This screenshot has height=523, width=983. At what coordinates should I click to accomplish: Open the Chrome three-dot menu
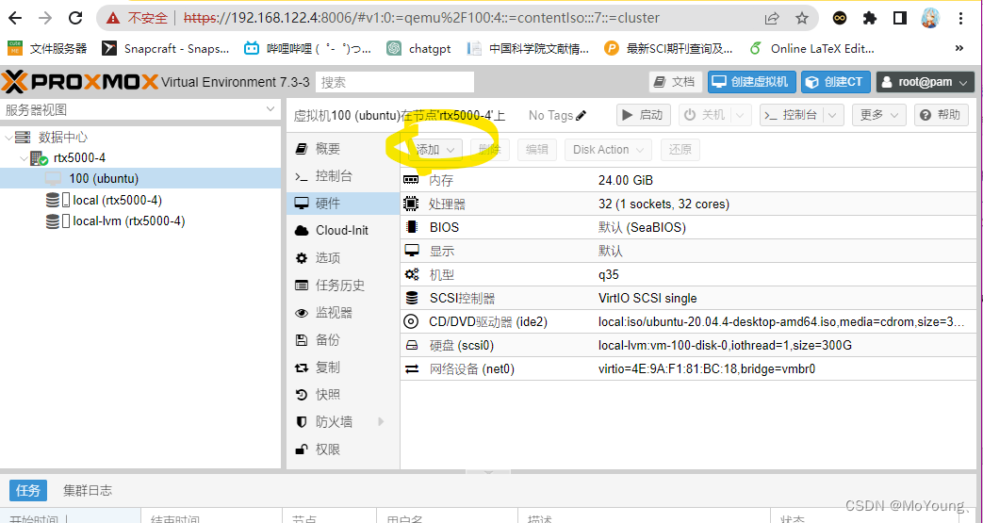click(960, 18)
